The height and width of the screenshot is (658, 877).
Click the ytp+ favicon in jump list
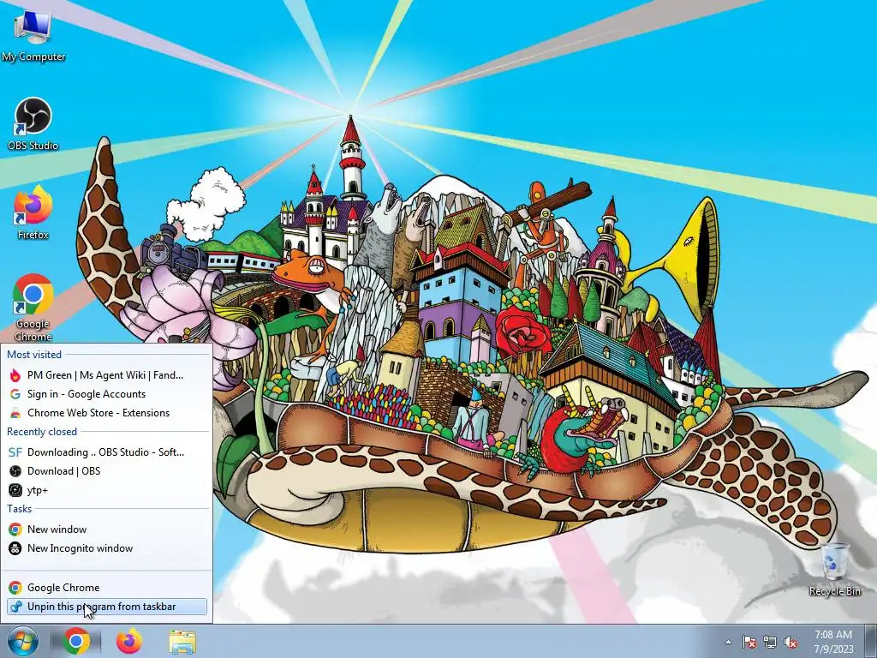click(x=15, y=490)
